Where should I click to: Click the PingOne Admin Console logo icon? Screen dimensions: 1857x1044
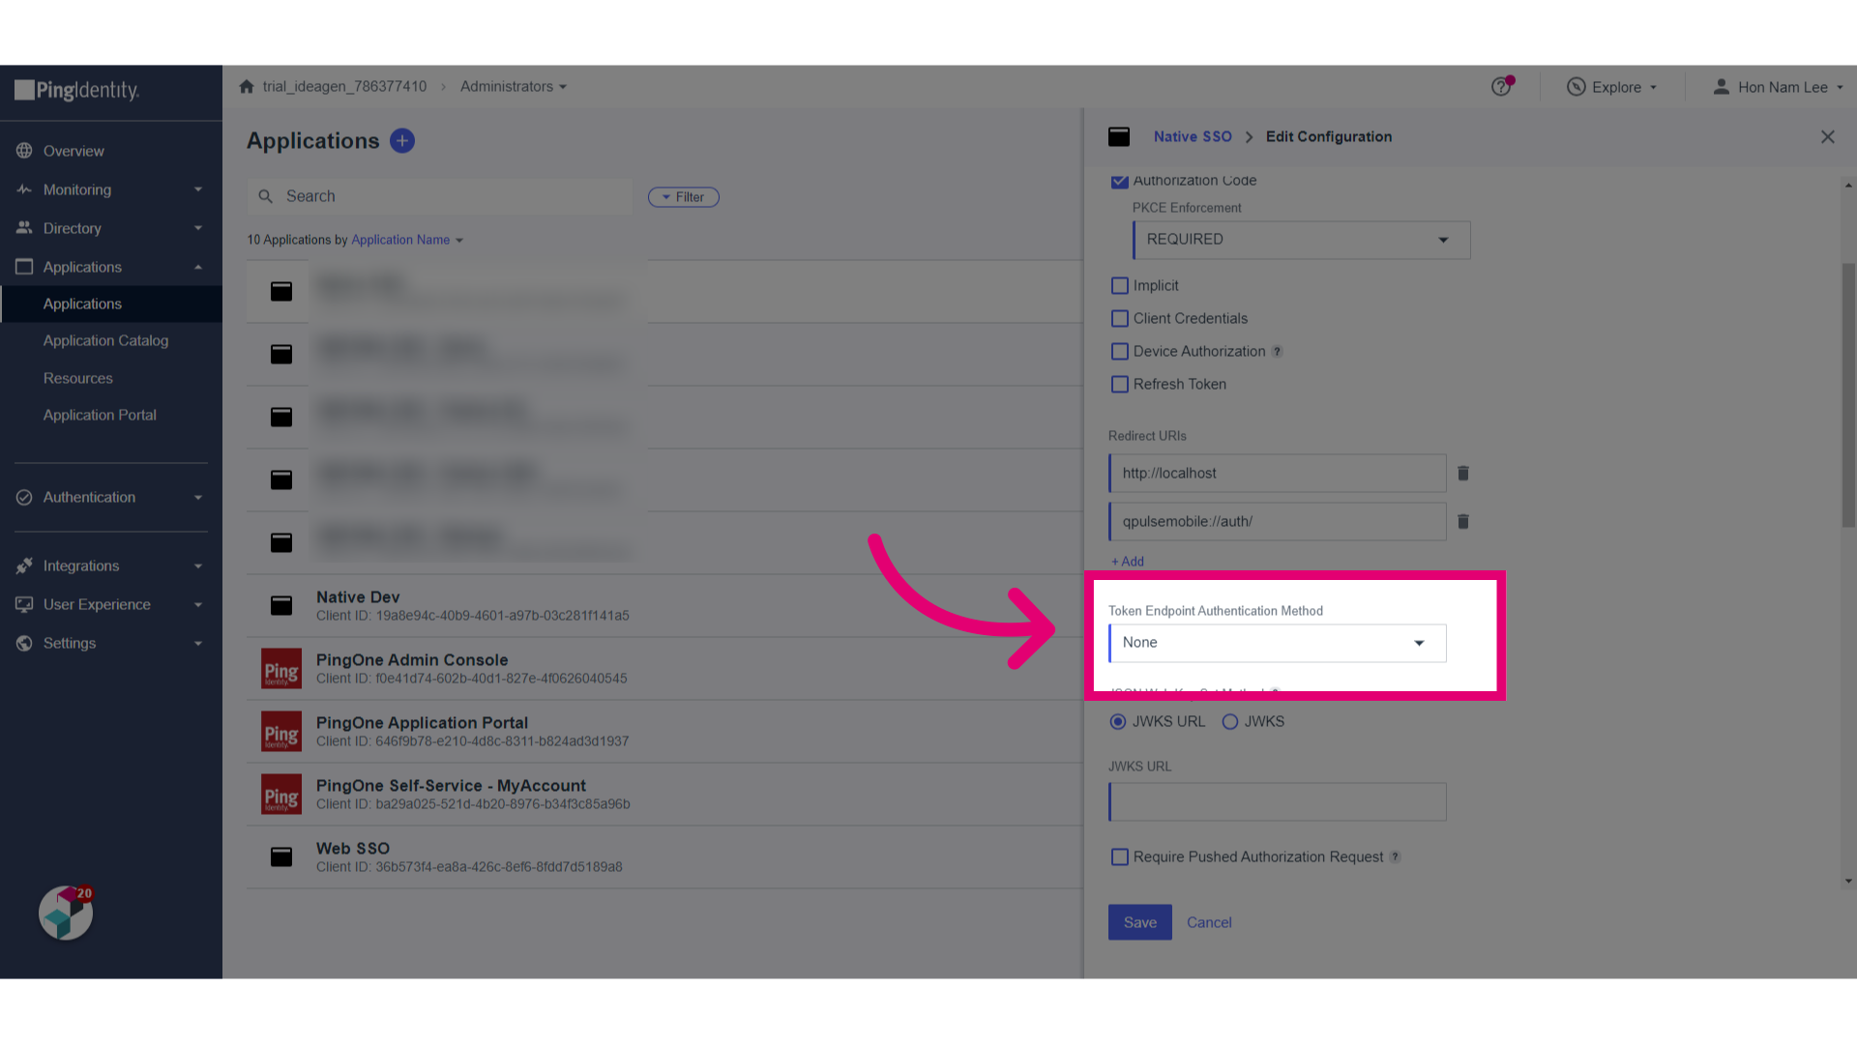(281, 669)
